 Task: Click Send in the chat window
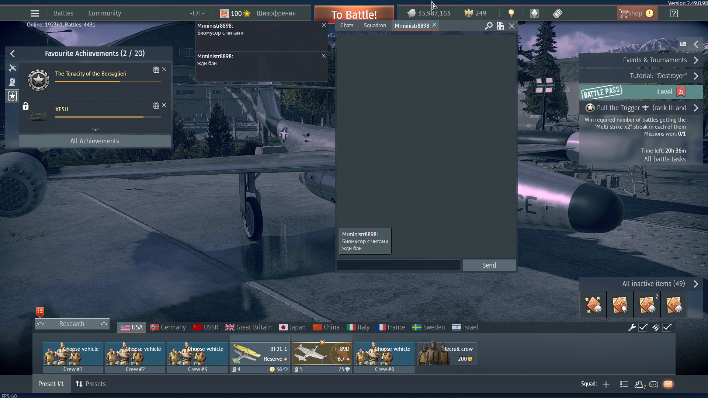pos(489,265)
